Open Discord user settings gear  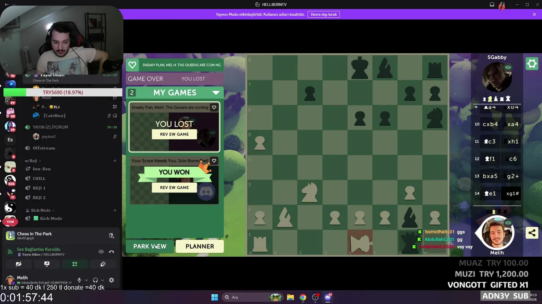(x=111, y=280)
